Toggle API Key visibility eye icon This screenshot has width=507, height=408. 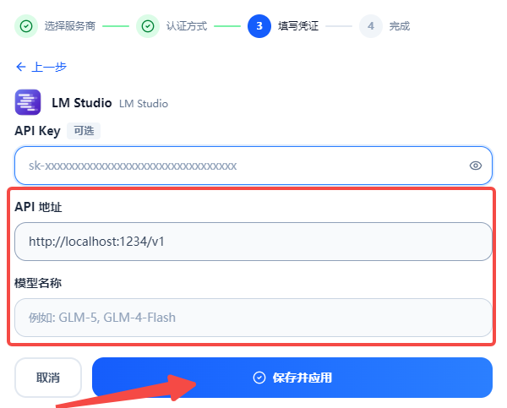click(475, 166)
